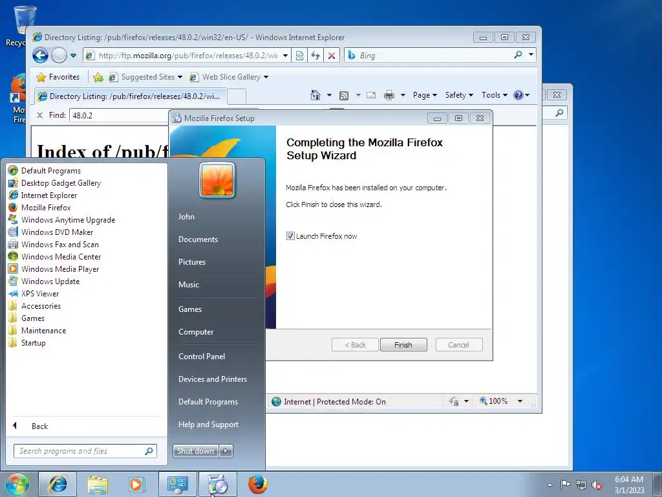Image resolution: width=662 pixels, height=497 pixels.
Task: Click Compatibility View icon in address bar
Action: click(299, 56)
